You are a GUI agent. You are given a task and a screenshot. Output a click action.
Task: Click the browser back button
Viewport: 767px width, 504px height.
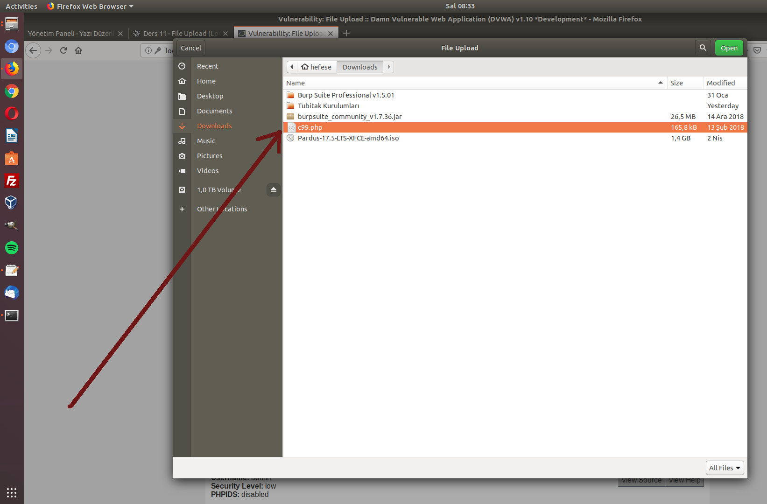coord(33,50)
